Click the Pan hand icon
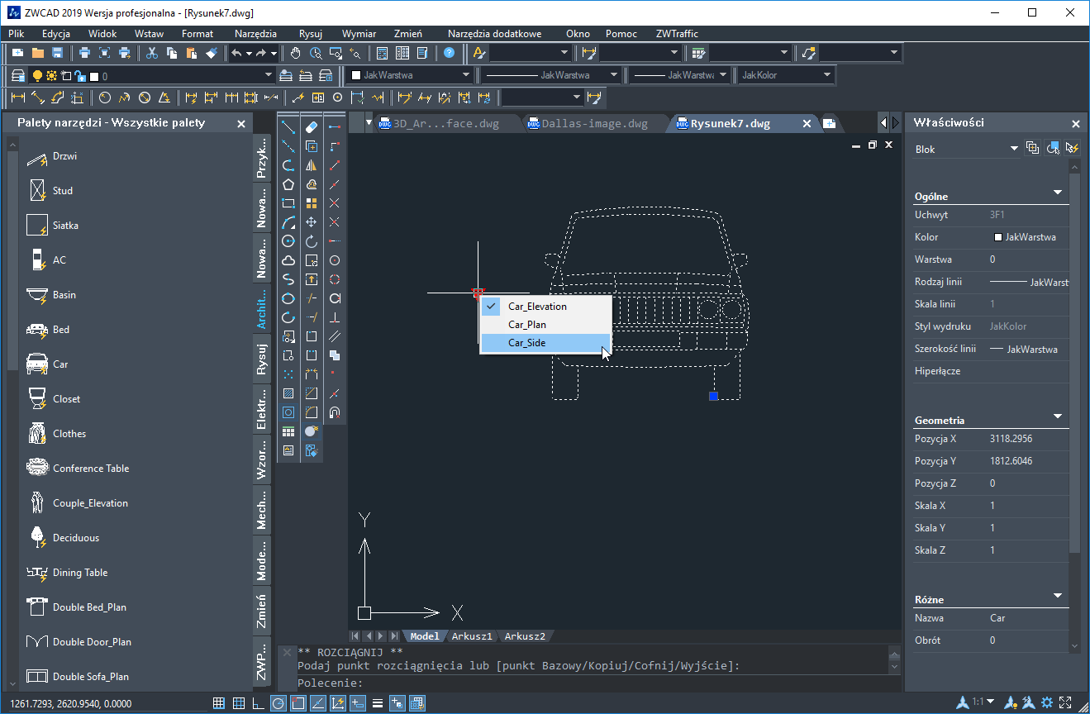Viewport: 1090px width, 714px height. coord(296,53)
